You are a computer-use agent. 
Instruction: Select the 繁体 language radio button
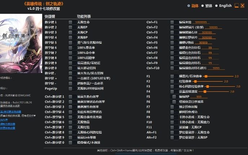click(203, 6)
